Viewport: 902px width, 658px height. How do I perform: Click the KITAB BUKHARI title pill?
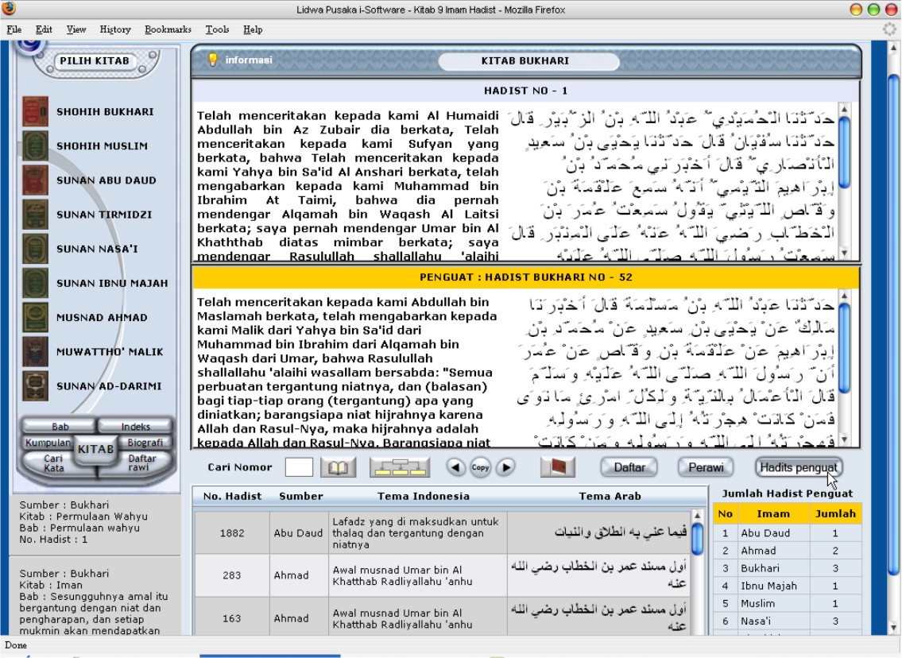[x=528, y=61]
